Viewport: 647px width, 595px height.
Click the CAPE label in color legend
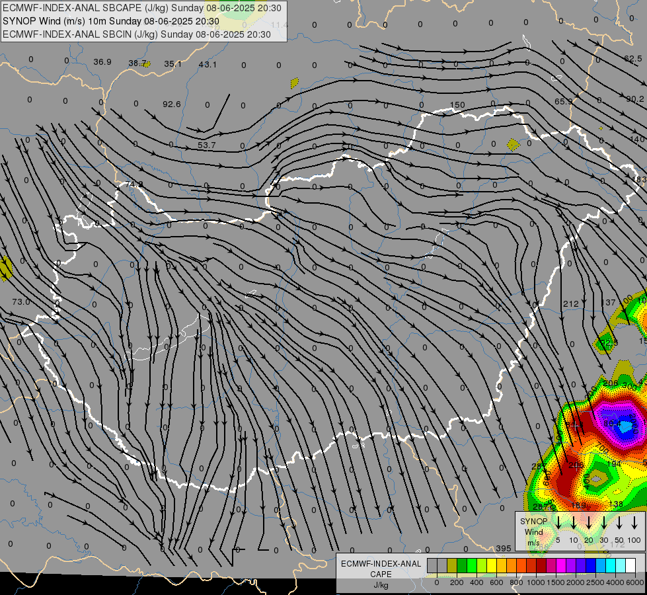coord(381,575)
